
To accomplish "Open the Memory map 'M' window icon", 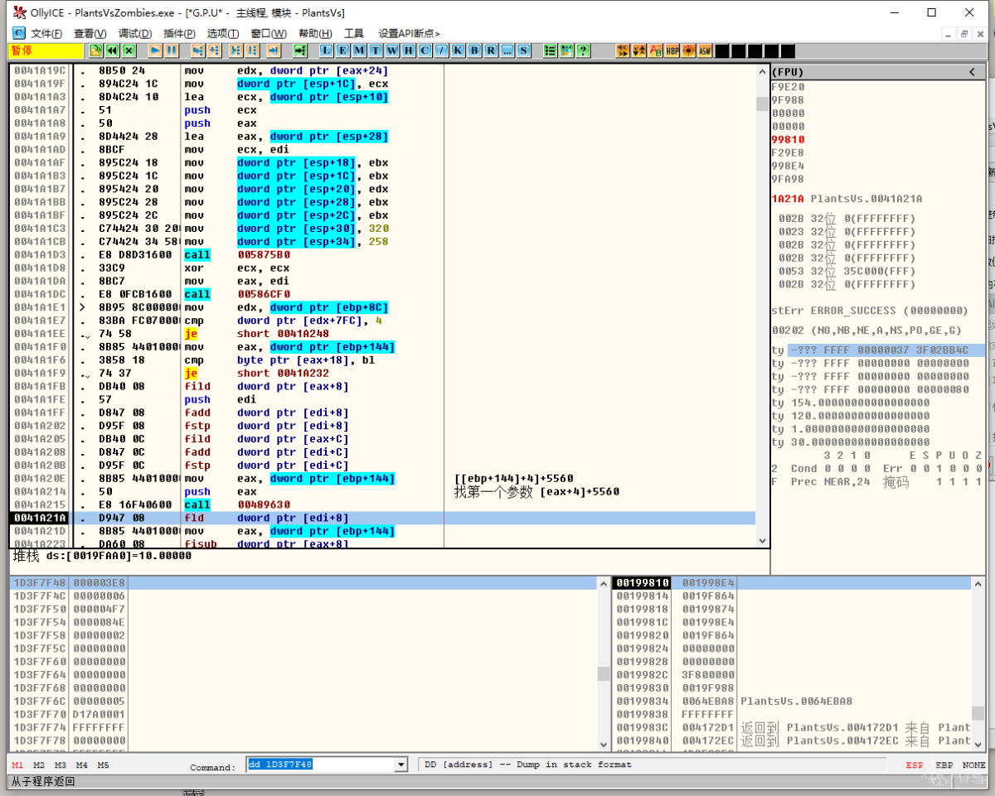I will tap(359, 51).
